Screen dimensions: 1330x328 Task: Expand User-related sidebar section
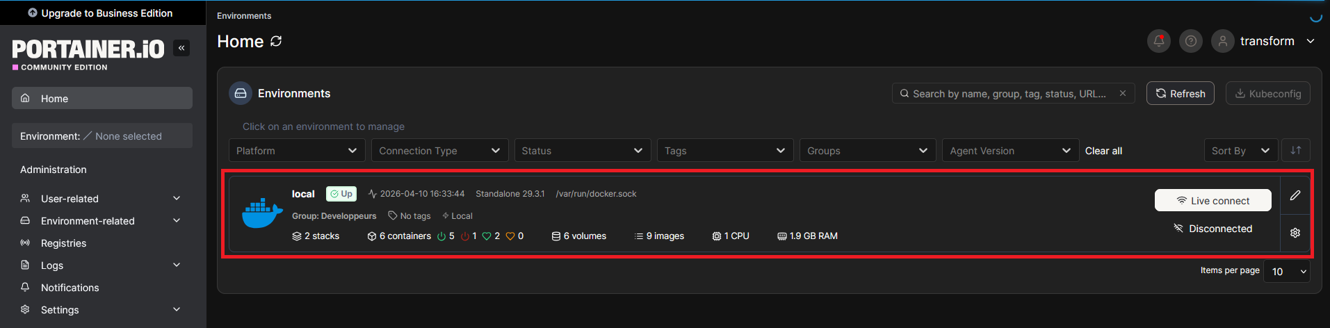click(x=102, y=199)
